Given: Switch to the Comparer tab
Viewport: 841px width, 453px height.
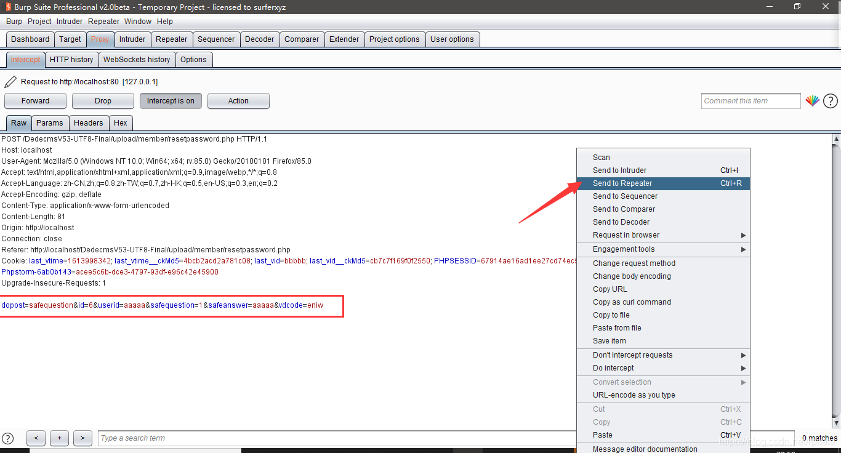Looking at the screenshot, I should coord(302,39).
